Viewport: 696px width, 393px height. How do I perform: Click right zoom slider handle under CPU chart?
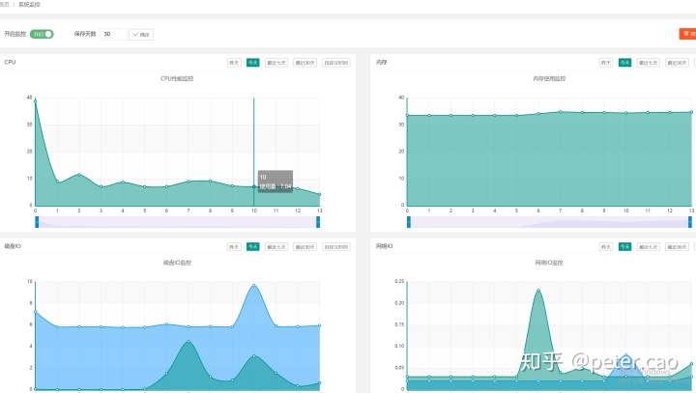coord(317,221)
